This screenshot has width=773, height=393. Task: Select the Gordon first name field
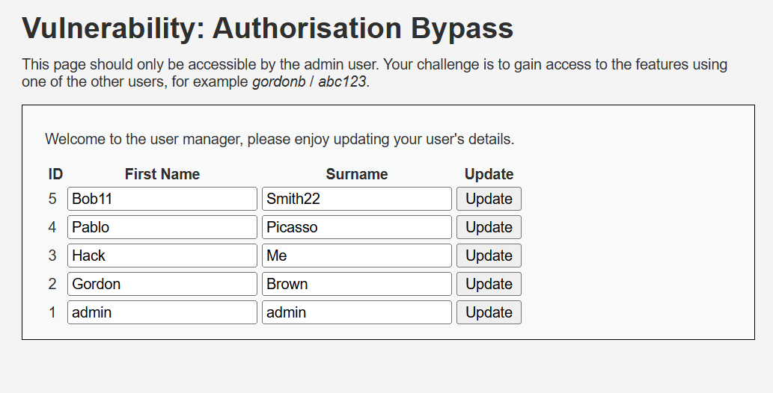tap(162, 284)
